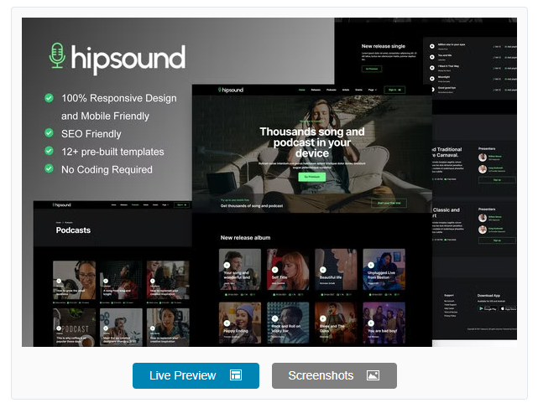Click the checkmark beside 12+ pre-built templates

(x=49, y=151)
